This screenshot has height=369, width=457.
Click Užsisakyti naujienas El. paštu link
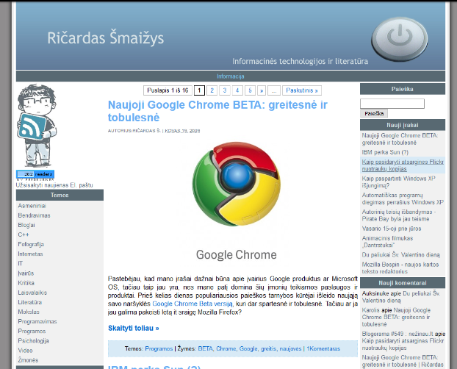click(x=54, y=185)
